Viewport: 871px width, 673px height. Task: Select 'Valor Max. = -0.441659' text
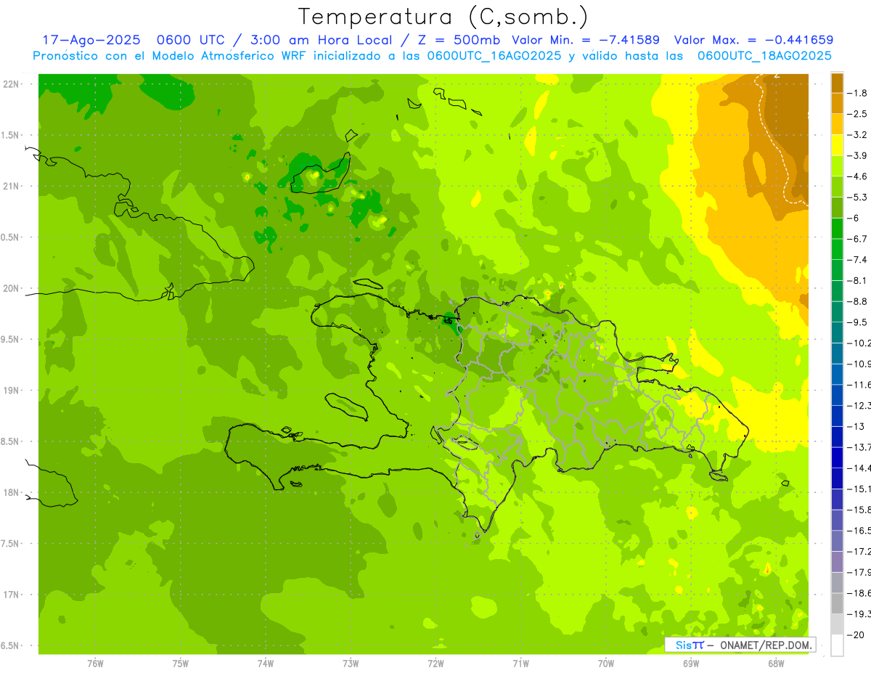click(753, 40)
